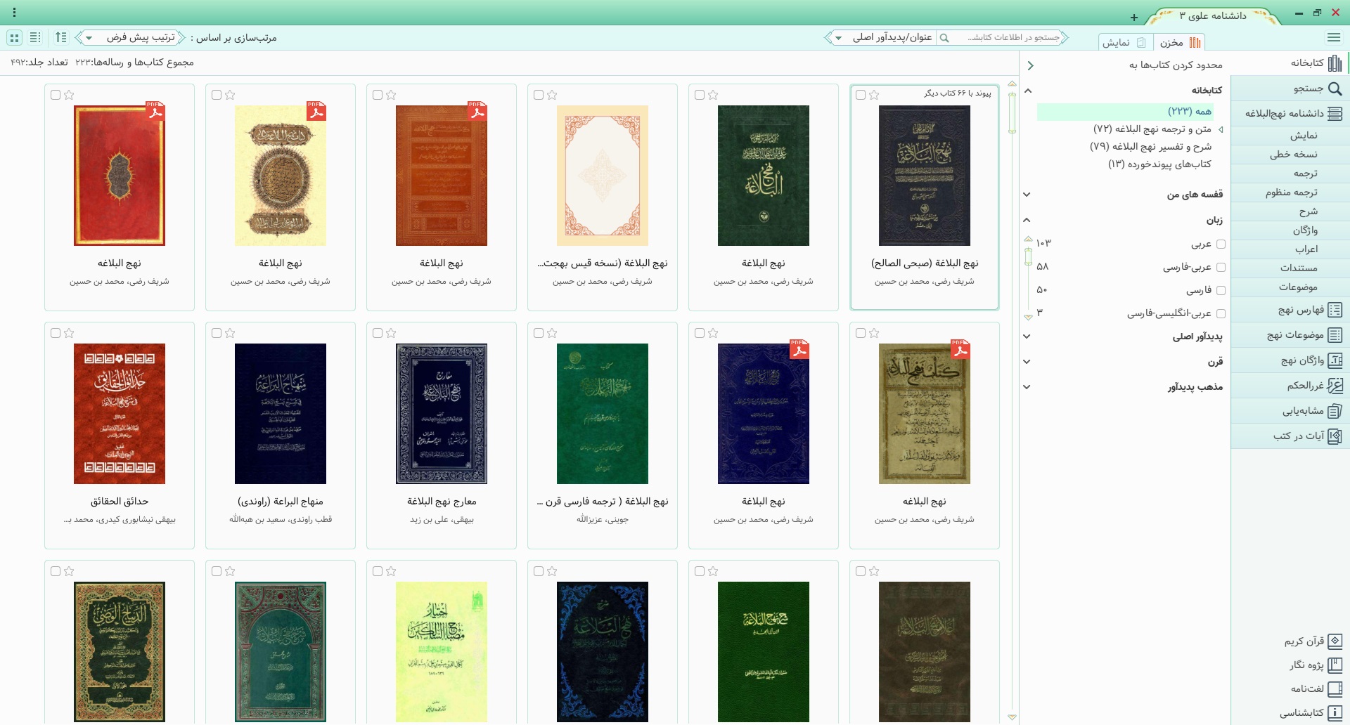1350x725 pixels.
Task: Collapse the کتابخانه filter section
Action: [1027, 91]
